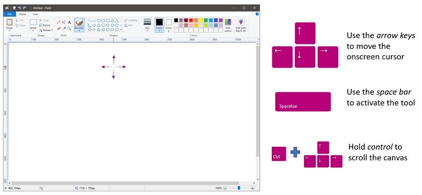Open Edit with Paint 3D
The height and width of the screenshot is (195, 422).
click(x=241, y=25)
